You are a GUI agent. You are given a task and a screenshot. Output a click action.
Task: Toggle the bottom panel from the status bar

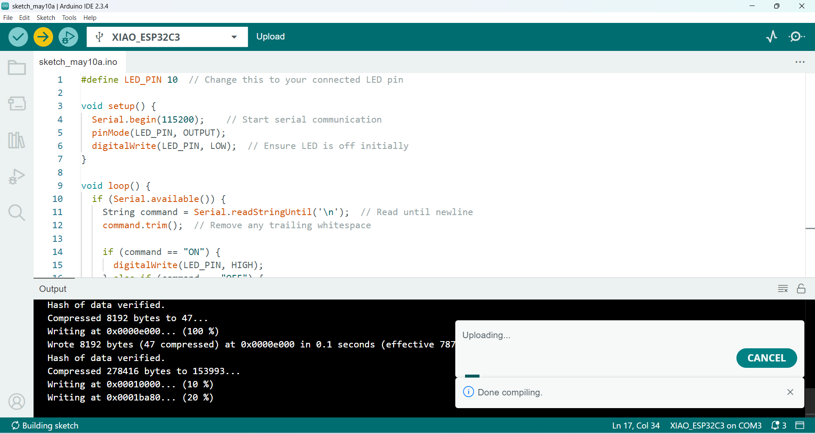point(800,425)
